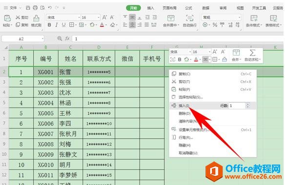Switch to the Formulas (公式) tab
The width and height of the screenshot is (285, 185).
[188, 8]
